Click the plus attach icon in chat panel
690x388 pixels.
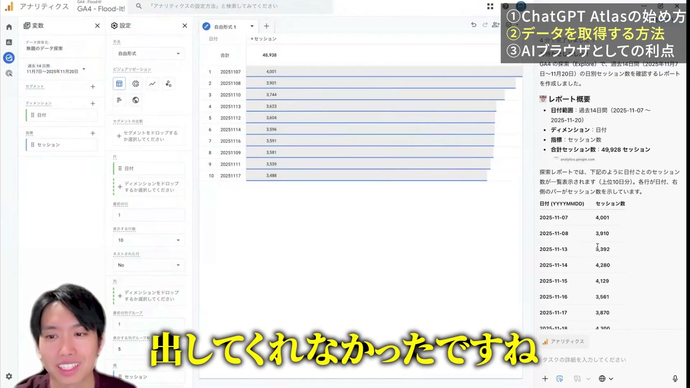(545, 378)
